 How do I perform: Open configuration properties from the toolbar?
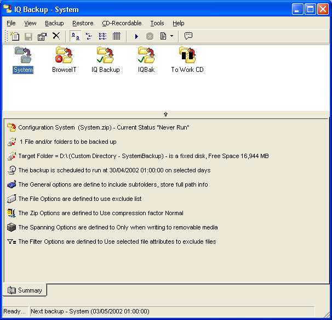42,36
